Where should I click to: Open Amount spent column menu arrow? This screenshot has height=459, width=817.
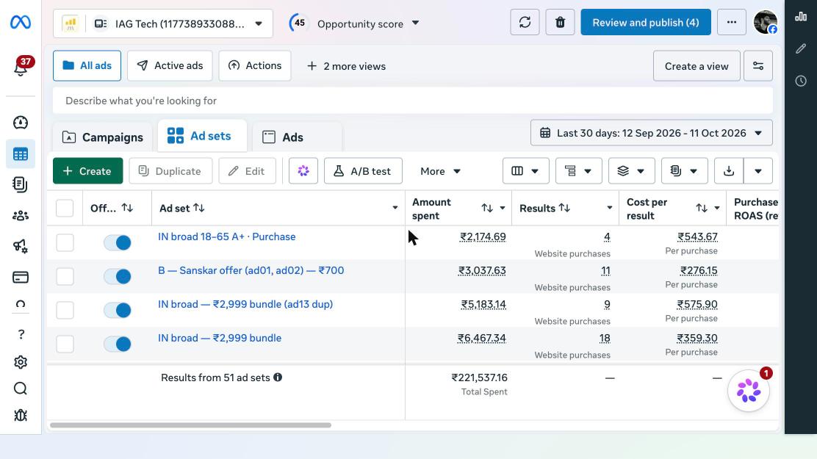click(503, 208)
